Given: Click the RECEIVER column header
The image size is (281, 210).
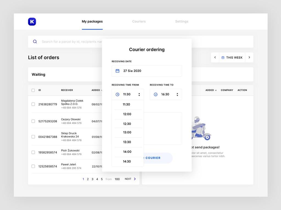Looking at the screenshot, I should click(x=67, y=90).
